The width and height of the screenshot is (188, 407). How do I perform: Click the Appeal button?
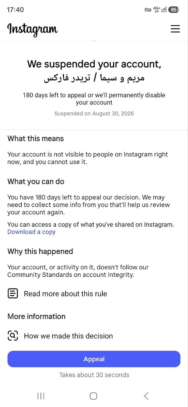pyautogui.click(x=94, y=359)
